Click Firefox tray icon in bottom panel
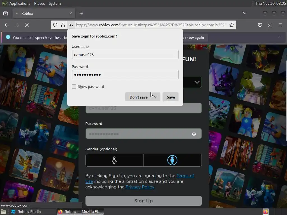 265,212
